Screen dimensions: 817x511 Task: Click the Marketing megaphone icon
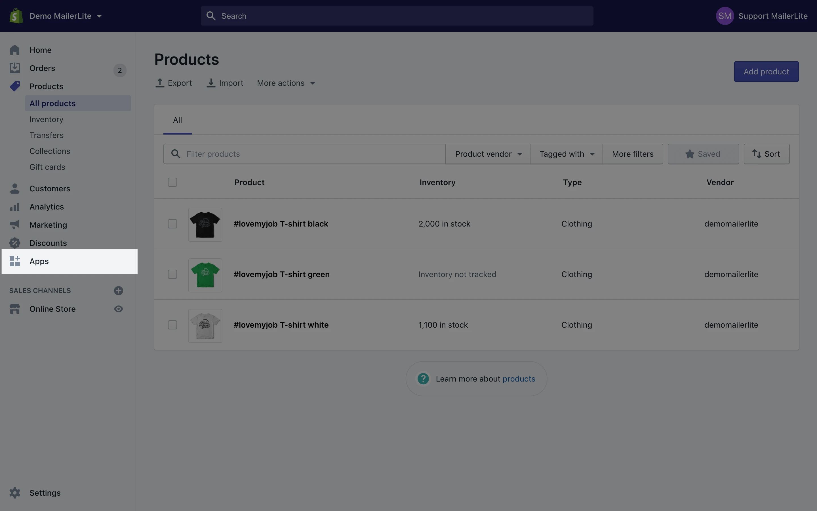click(15, 225)
